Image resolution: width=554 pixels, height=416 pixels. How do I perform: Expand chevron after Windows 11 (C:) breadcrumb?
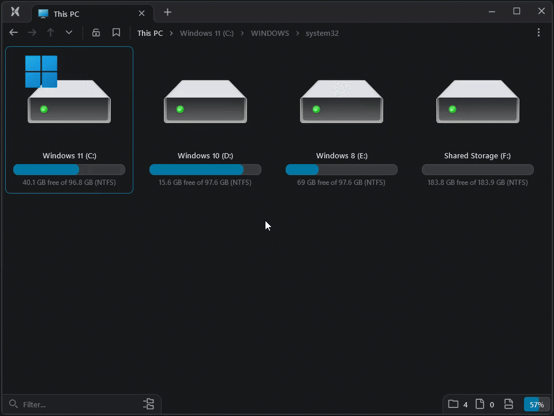click(x=242, y=34)
